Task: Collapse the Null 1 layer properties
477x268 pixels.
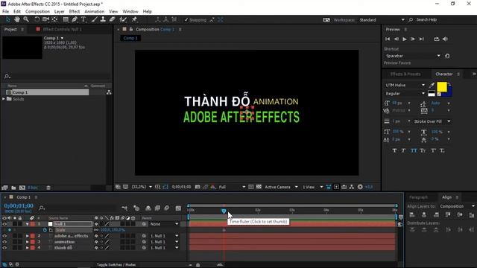Action: tap(27, 224)
